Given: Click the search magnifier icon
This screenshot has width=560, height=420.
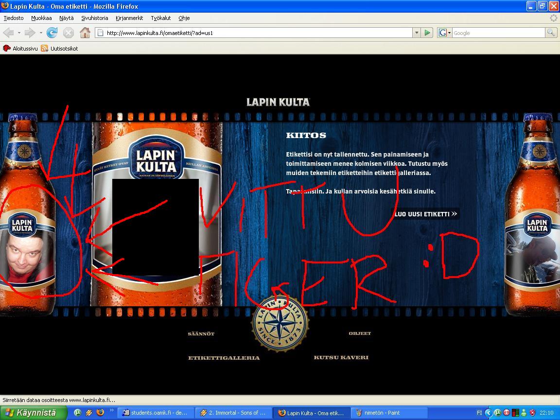Looking at the screenshot, I should [x=551, y=33].
